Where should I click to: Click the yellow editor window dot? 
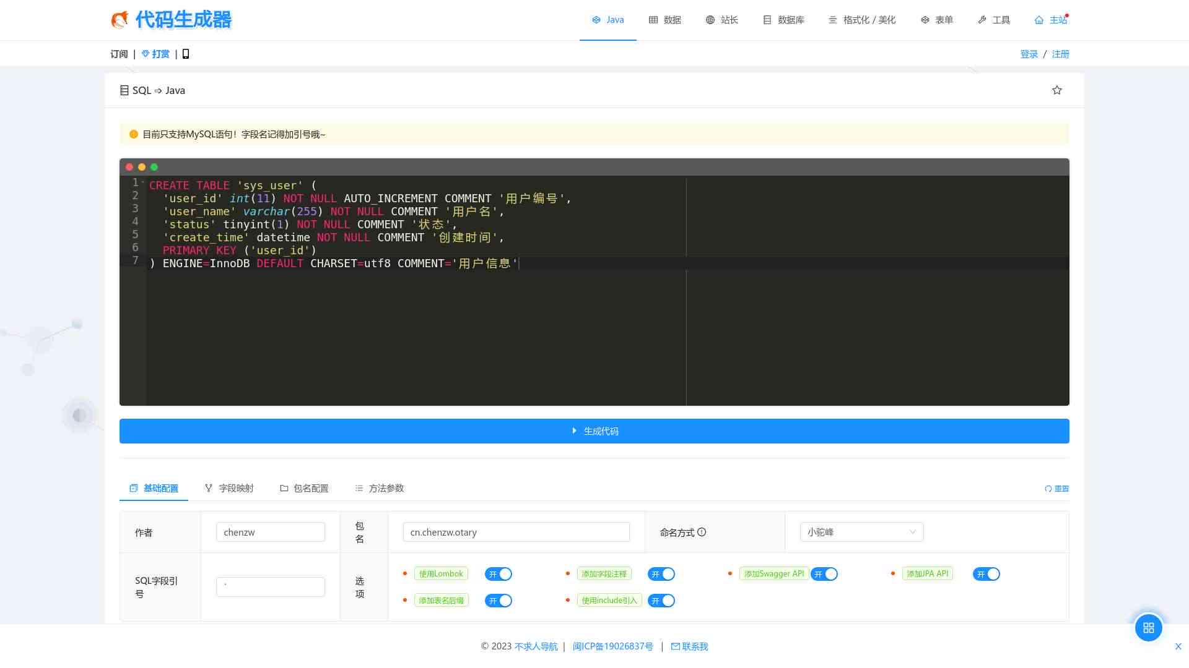142,167
